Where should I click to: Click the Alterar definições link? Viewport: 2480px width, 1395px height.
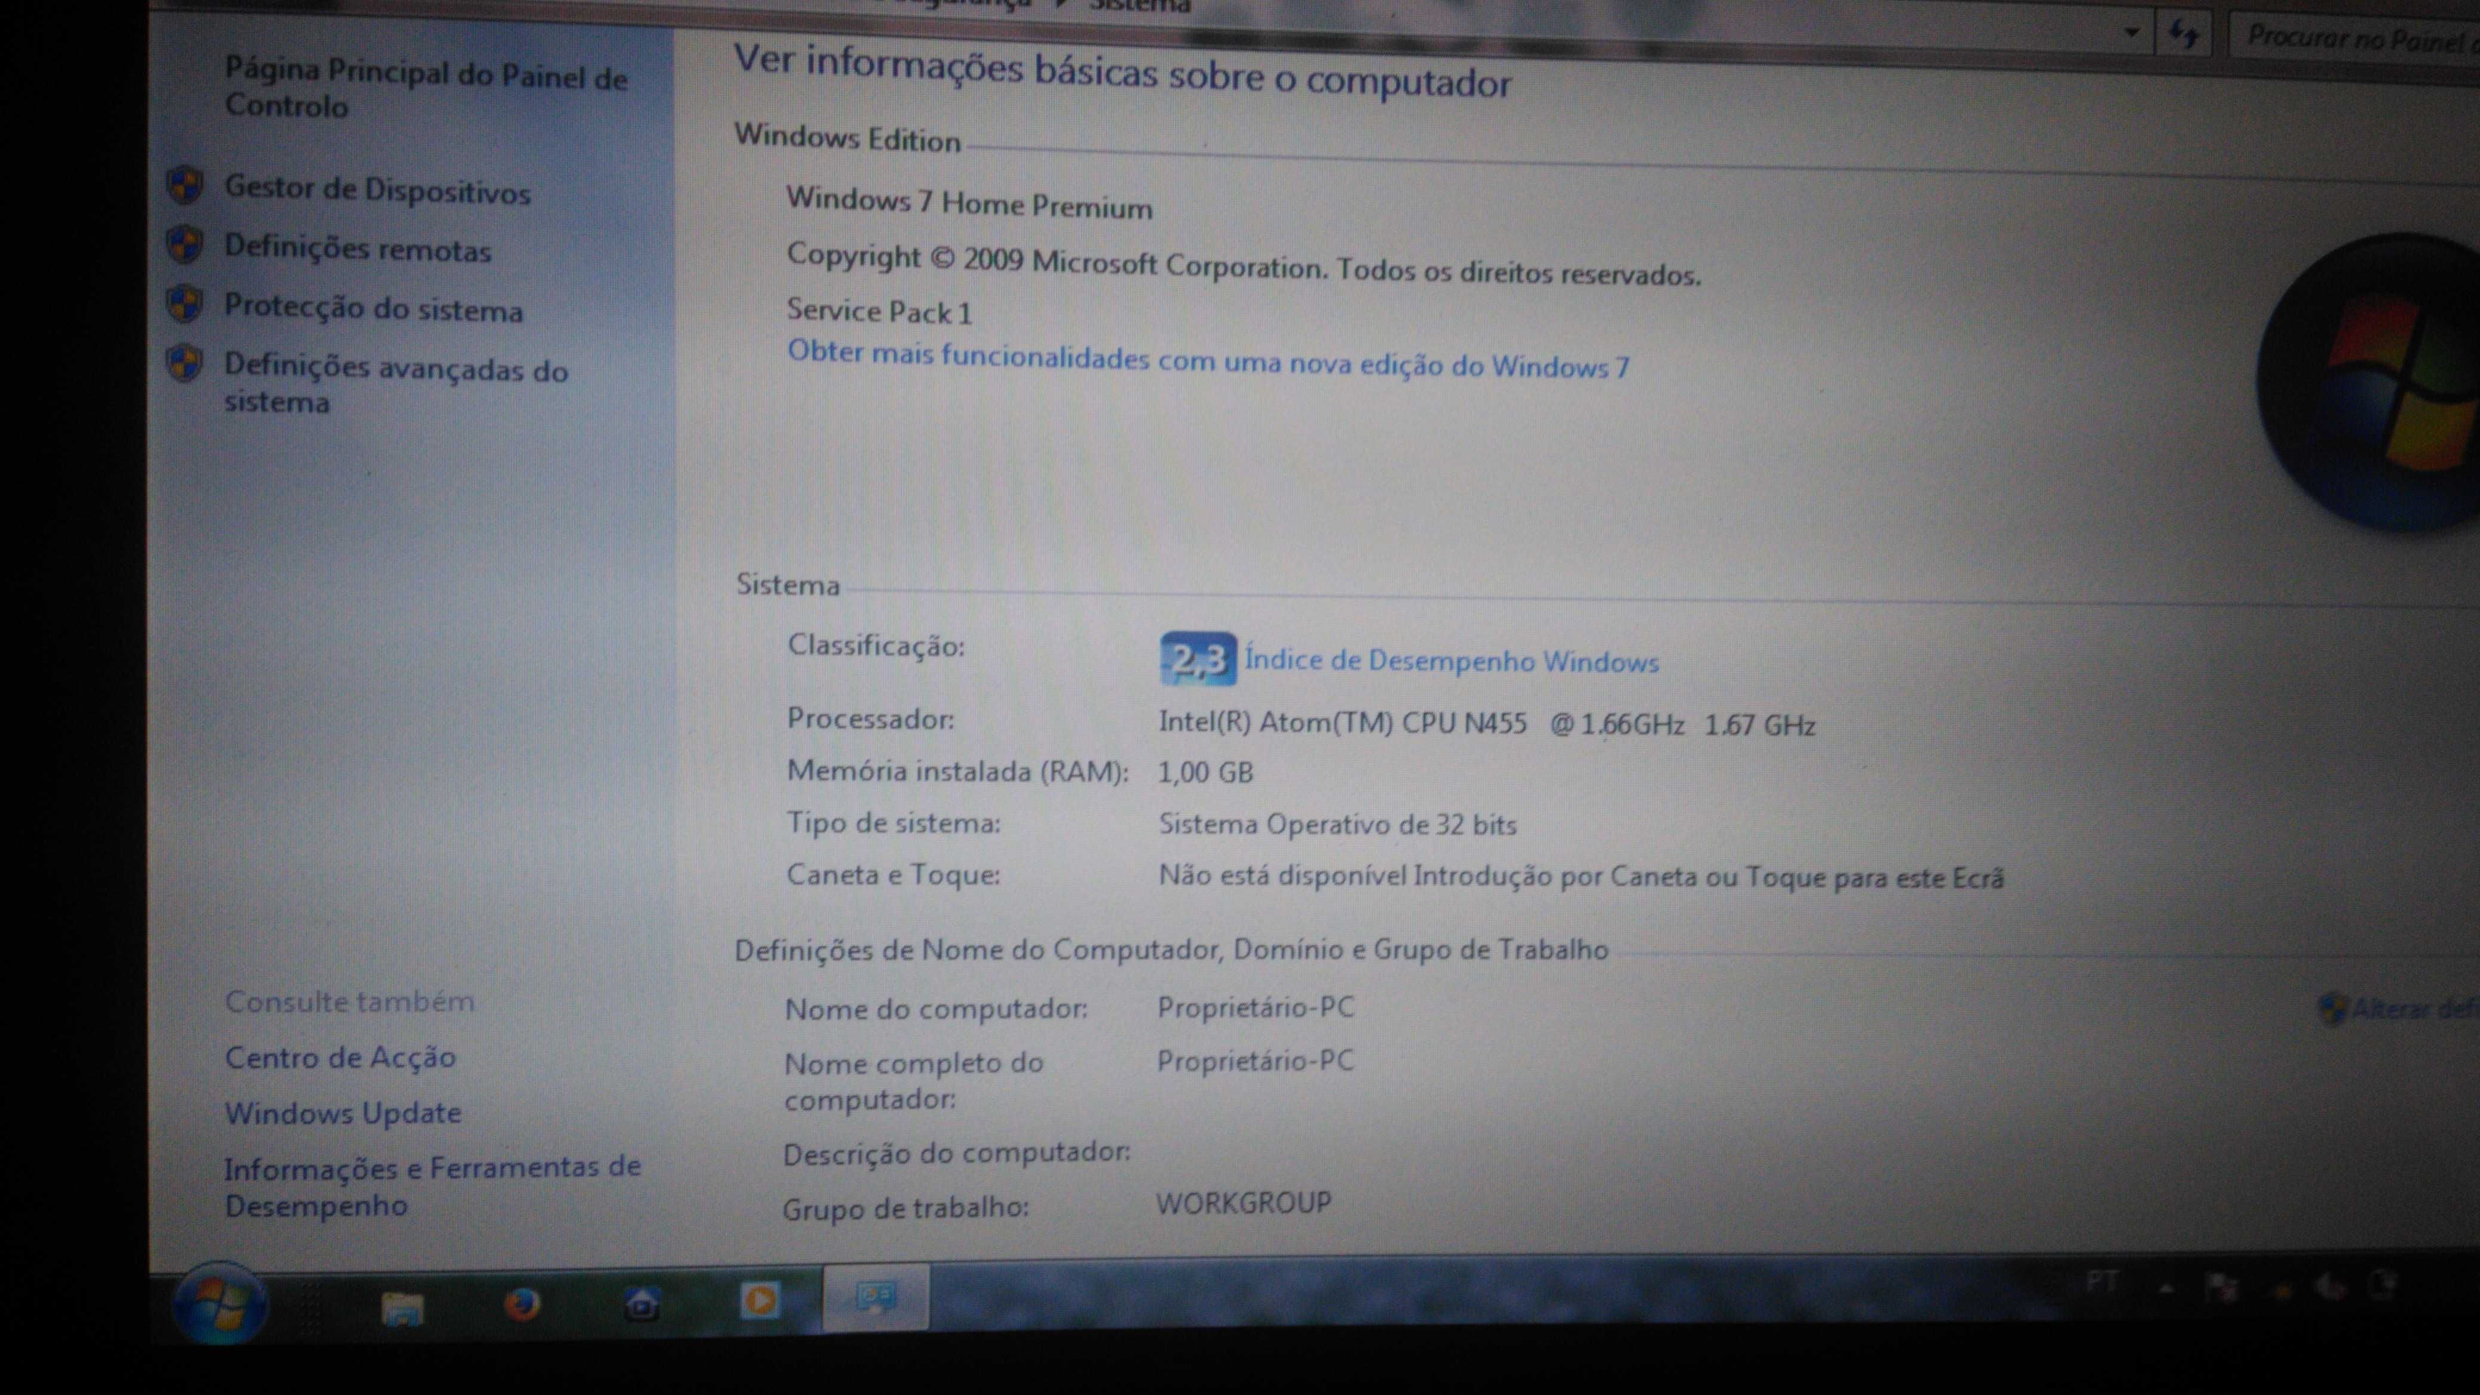2416,1009
